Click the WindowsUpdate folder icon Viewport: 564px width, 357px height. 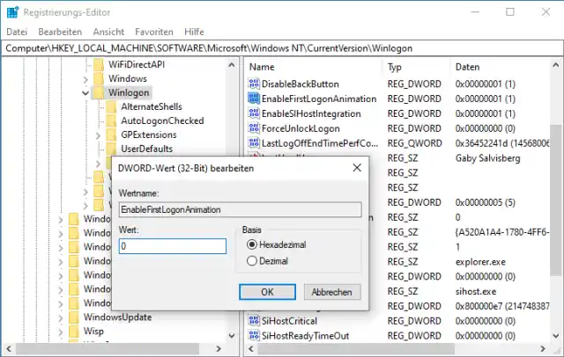tap(75, 317)
